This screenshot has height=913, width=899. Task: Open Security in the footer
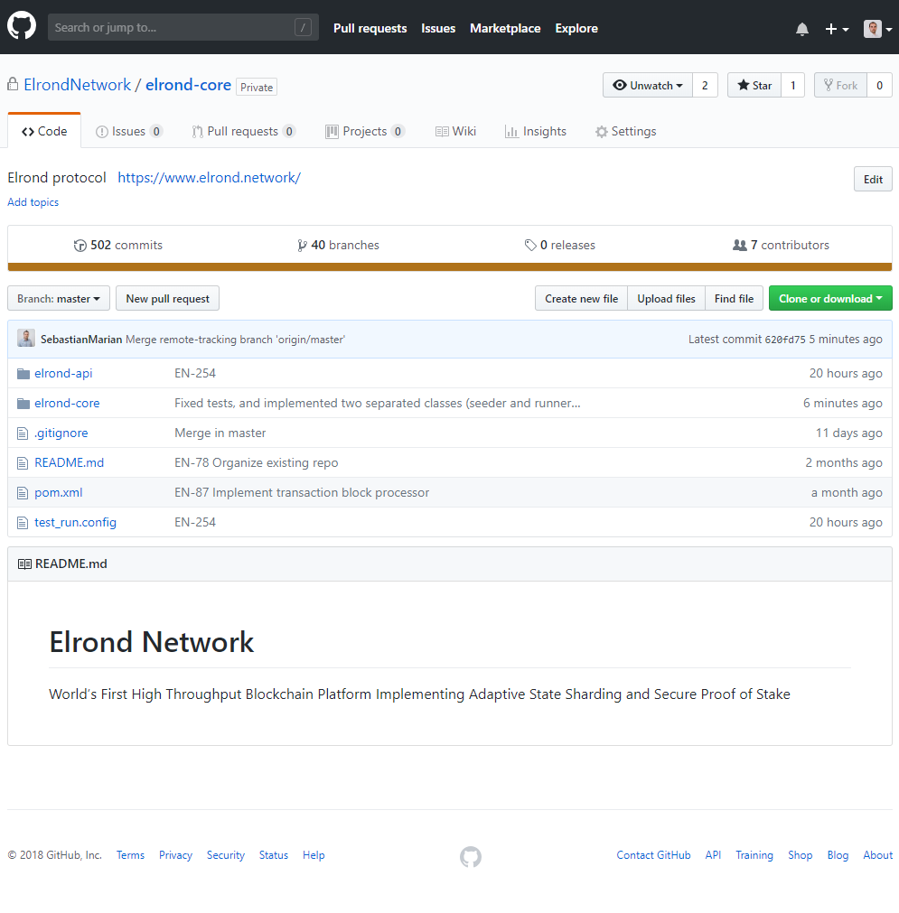(x=226, y=855)
